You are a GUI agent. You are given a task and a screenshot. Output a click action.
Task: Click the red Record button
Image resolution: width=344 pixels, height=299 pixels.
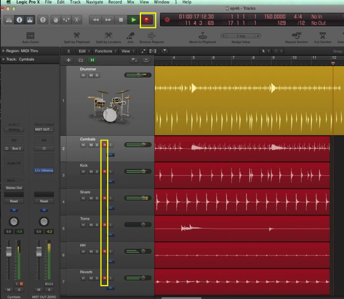146,20
